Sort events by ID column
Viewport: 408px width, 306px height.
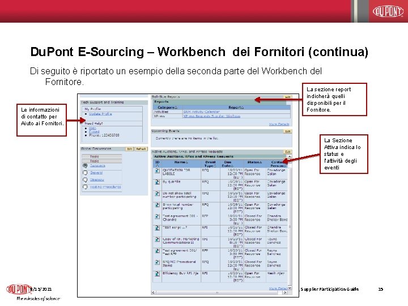(157, 164)
